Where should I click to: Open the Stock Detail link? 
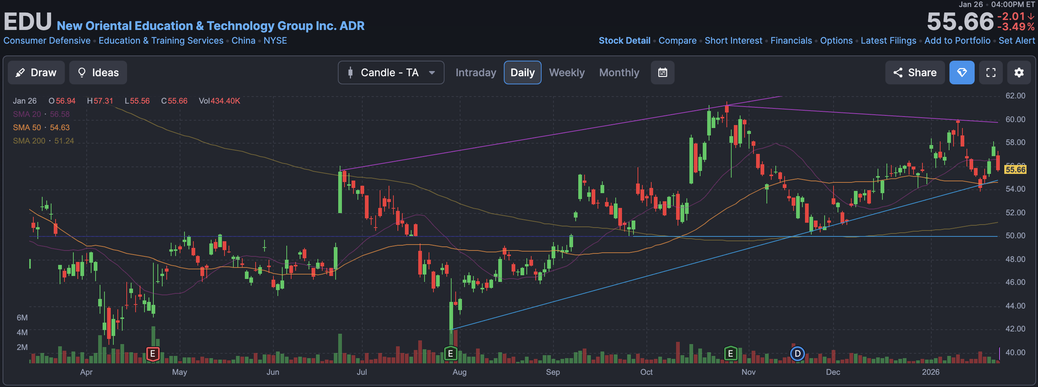pyautogui.click(x=624, y=41)
